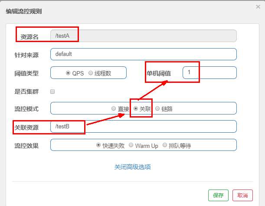
Task: Click the 关闭高级选项 link
Action: point(133,167)
